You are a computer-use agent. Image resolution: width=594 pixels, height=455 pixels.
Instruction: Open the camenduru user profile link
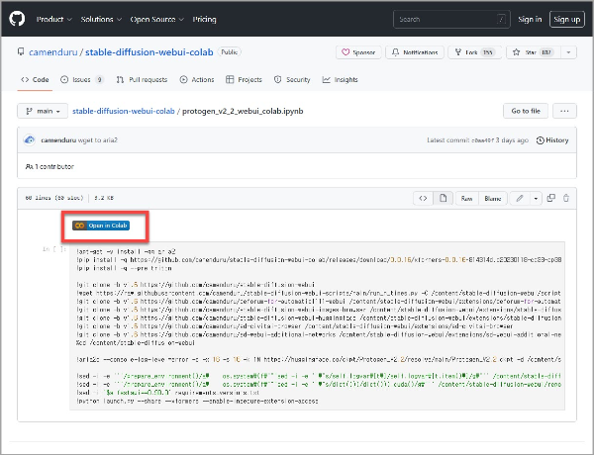(53, 52)
